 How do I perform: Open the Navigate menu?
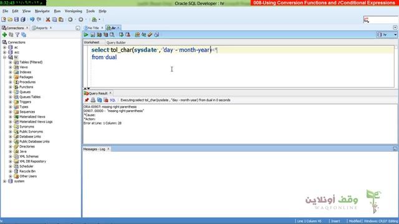(42, 11)
